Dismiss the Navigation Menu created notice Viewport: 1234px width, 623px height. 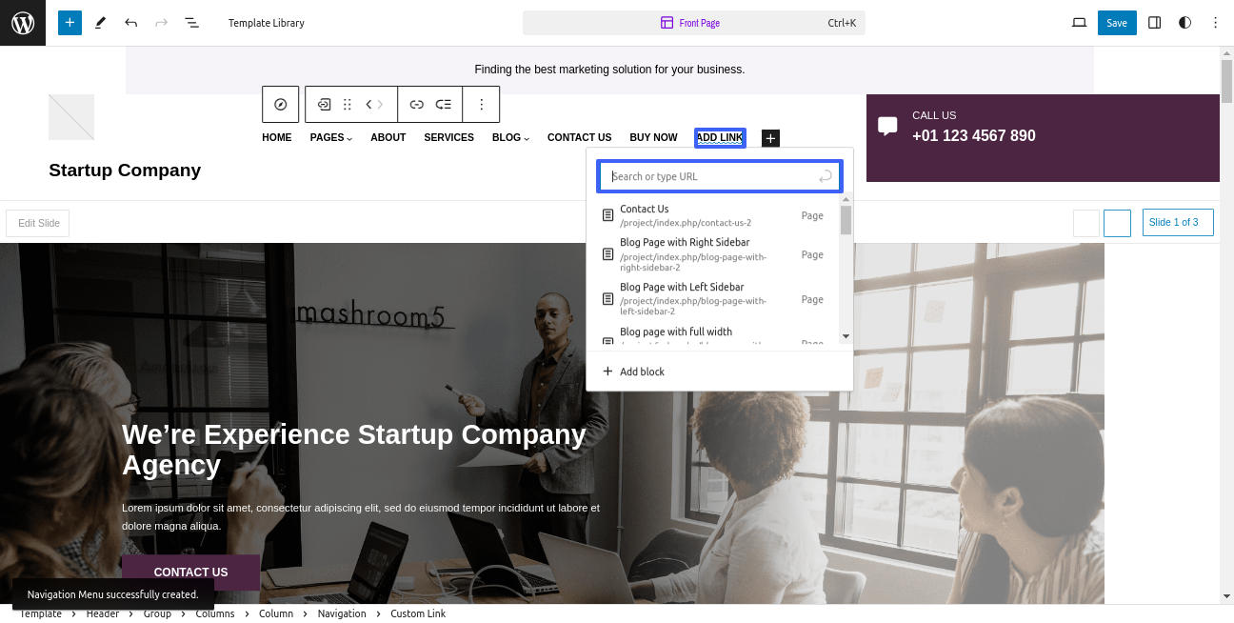click(113, 594)
